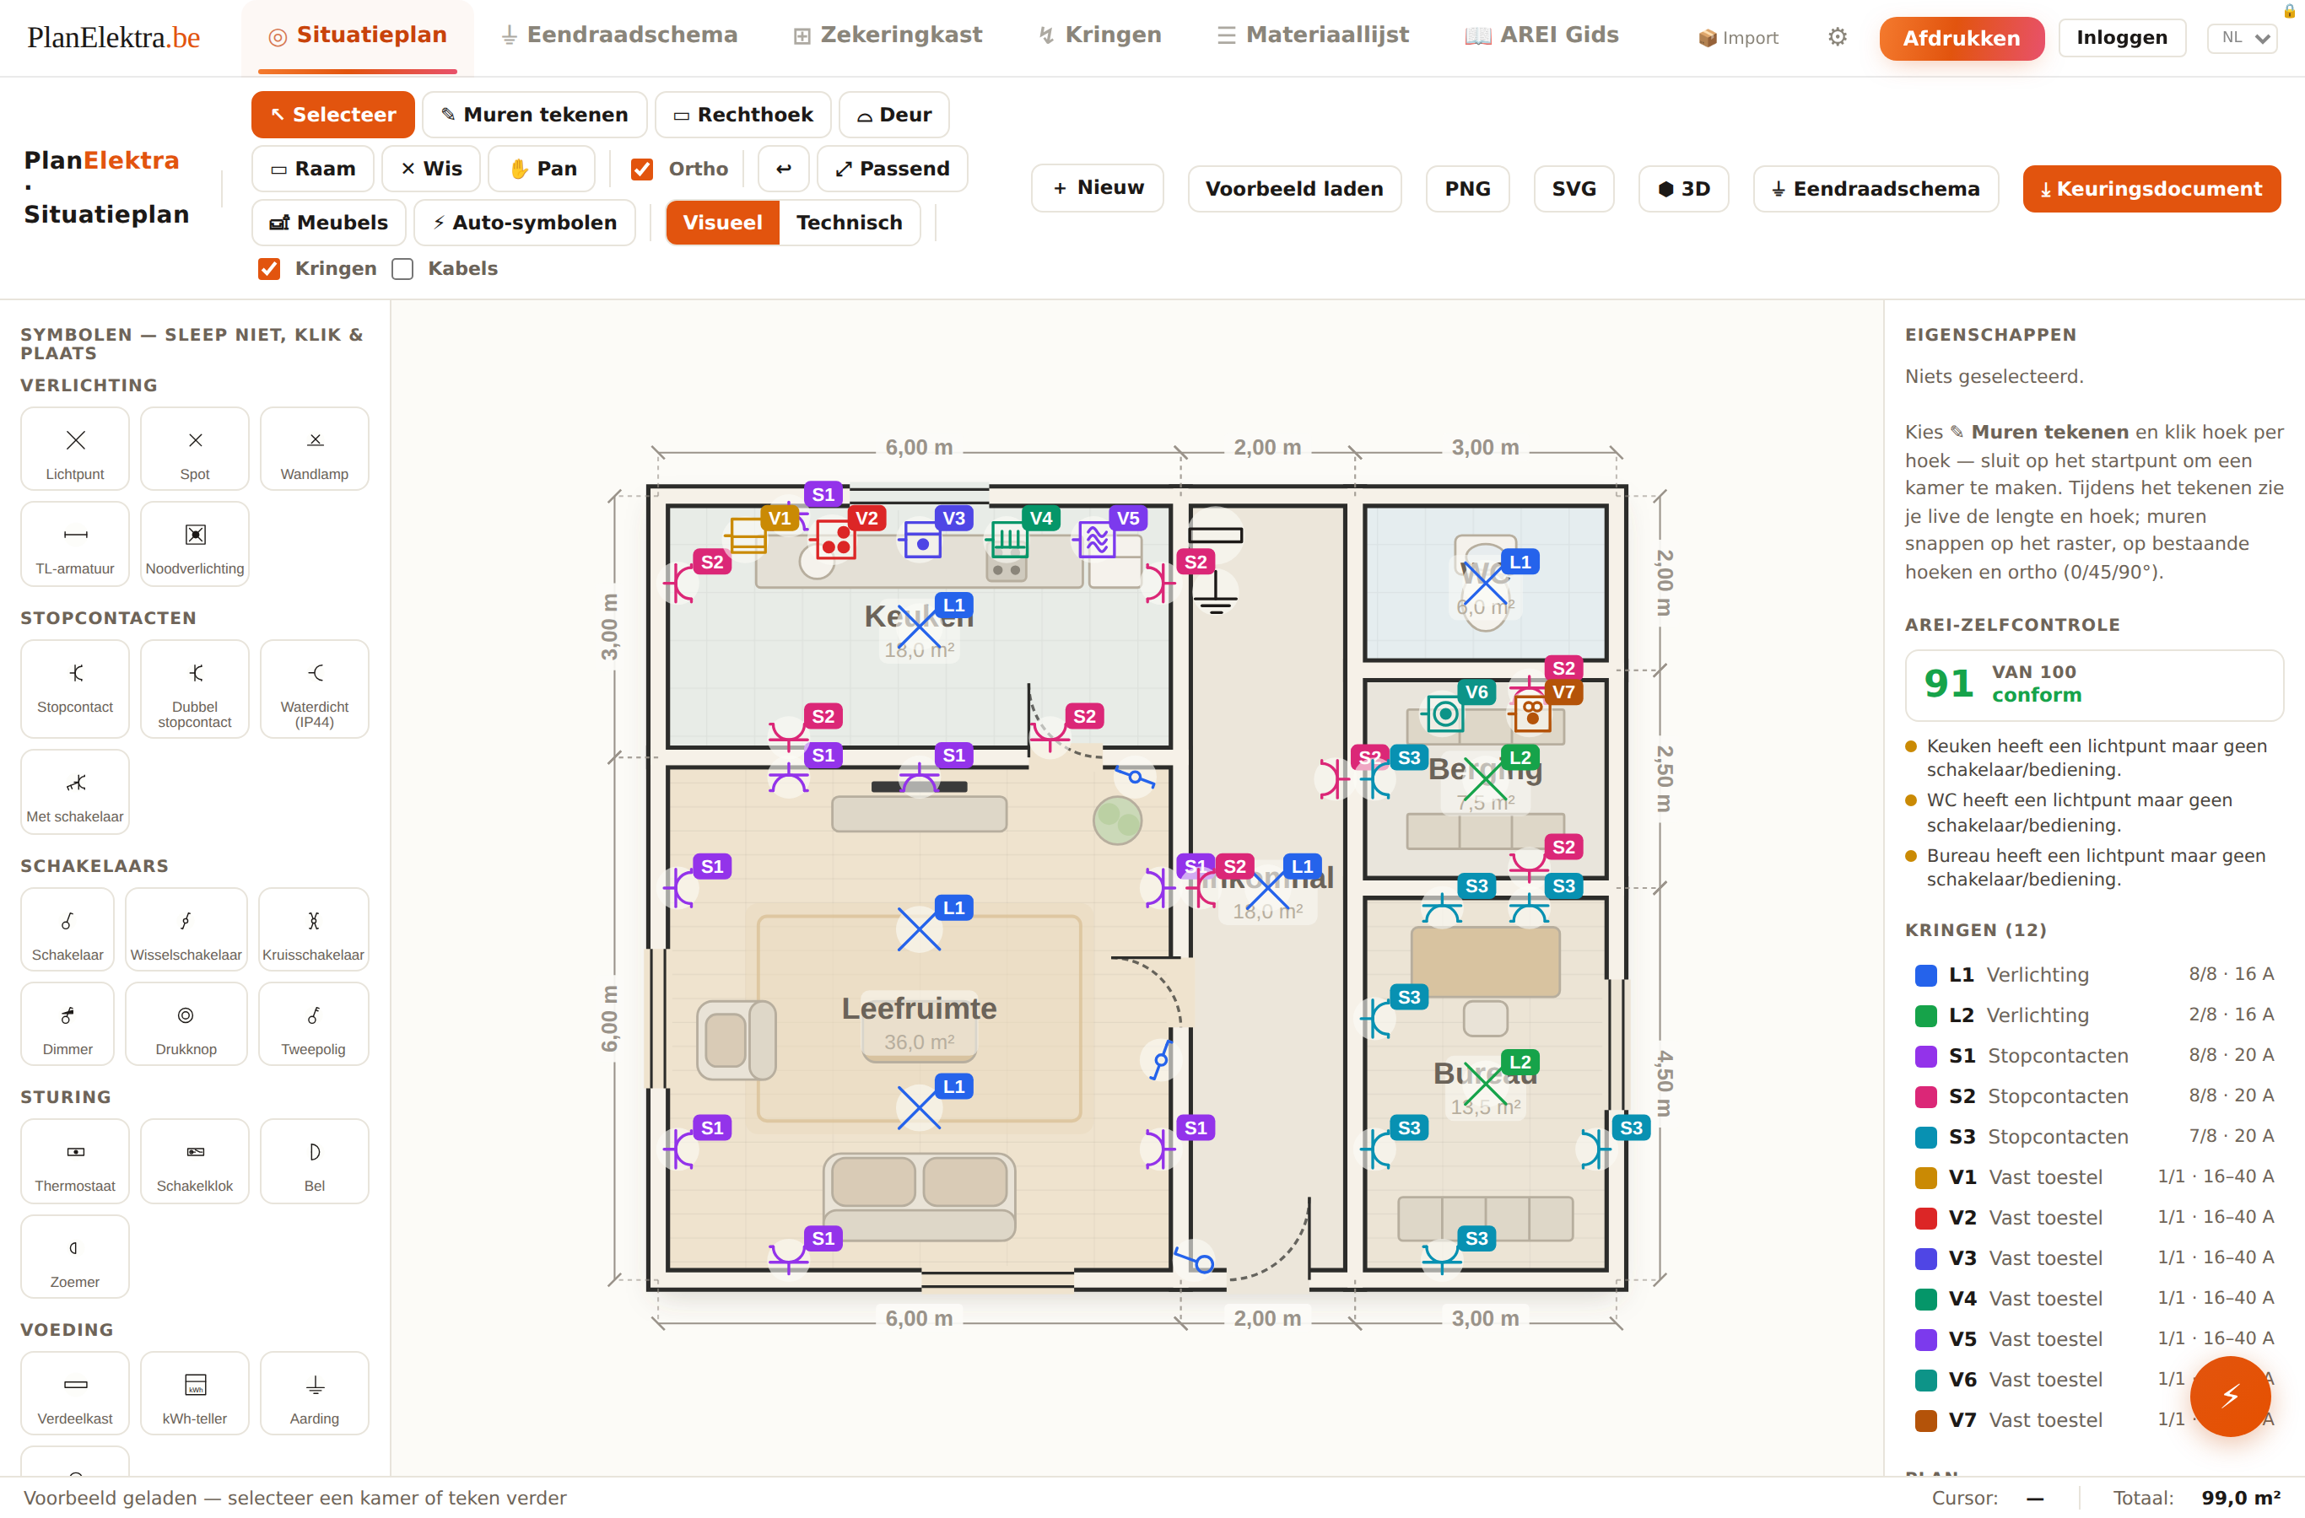Select the Noodverlichting symbol

pos(195,543)
